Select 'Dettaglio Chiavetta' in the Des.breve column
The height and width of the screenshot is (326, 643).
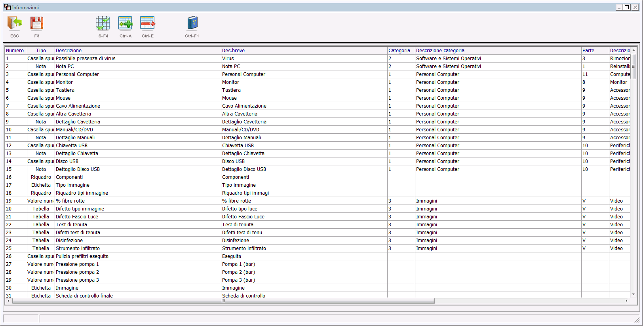(304, 154)
